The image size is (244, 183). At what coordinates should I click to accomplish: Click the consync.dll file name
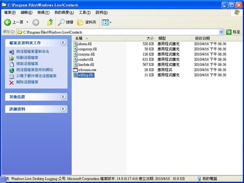click(86, 54)
